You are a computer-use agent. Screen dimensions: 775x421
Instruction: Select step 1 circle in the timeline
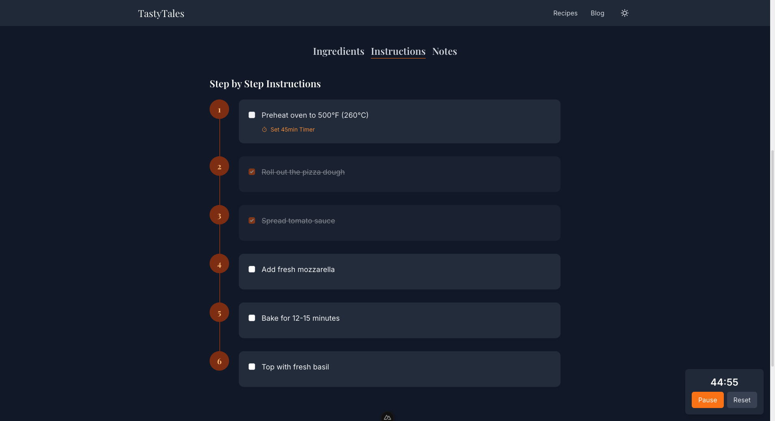tap(219, 109)
